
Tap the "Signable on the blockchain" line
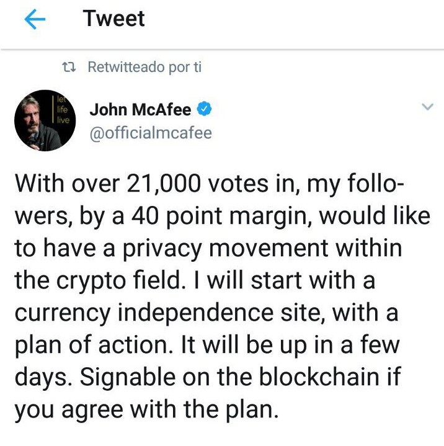point(208,377)
